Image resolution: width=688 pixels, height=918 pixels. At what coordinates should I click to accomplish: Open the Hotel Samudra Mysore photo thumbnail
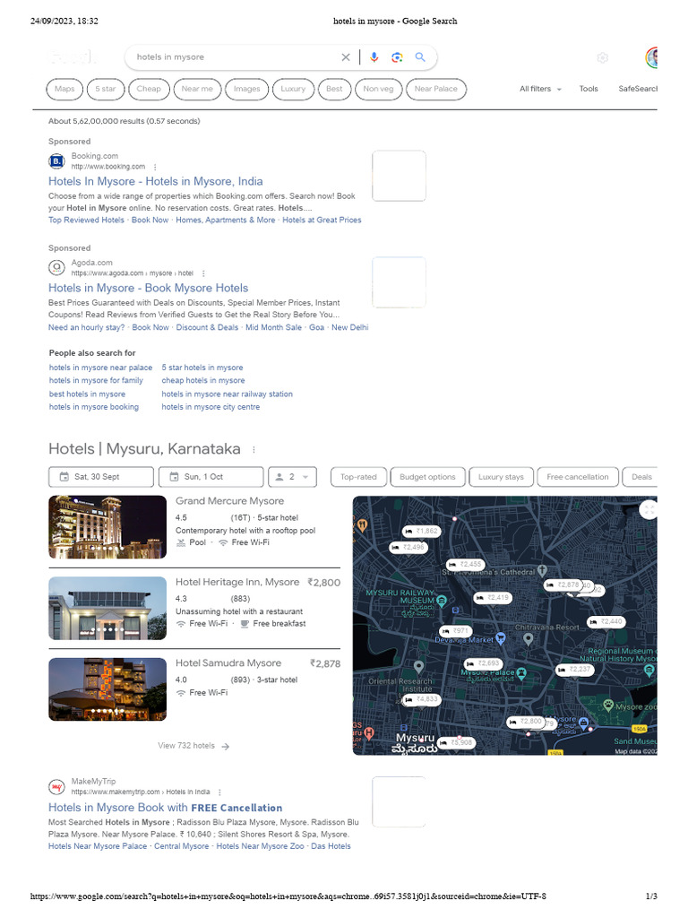coord(107,689)
